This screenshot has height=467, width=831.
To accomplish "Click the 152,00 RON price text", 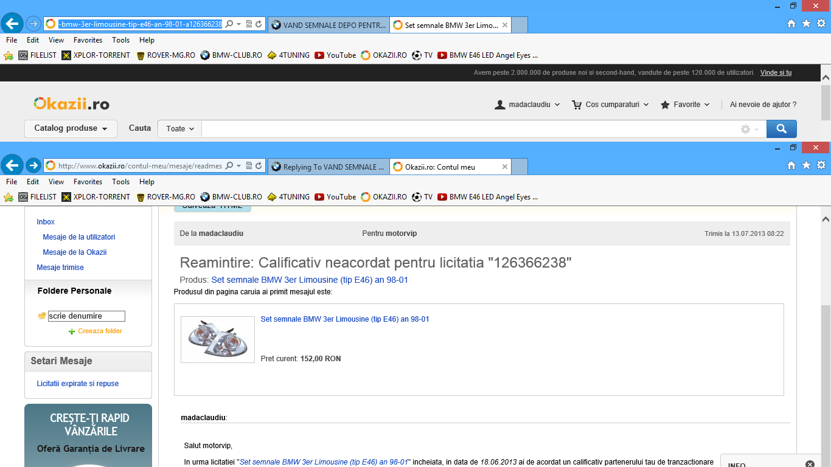I will (x=321, y=359).
